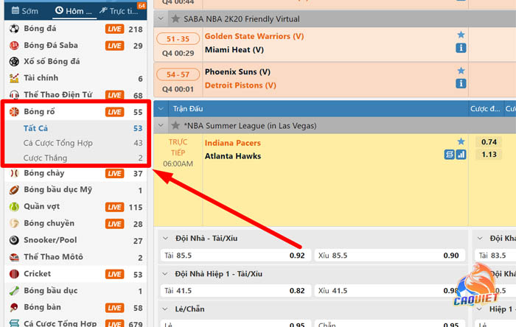Viewport: 516px width, 327px height.
Task: Favorite the Indiana Pacers match with the star
Action: click(461, 141)
